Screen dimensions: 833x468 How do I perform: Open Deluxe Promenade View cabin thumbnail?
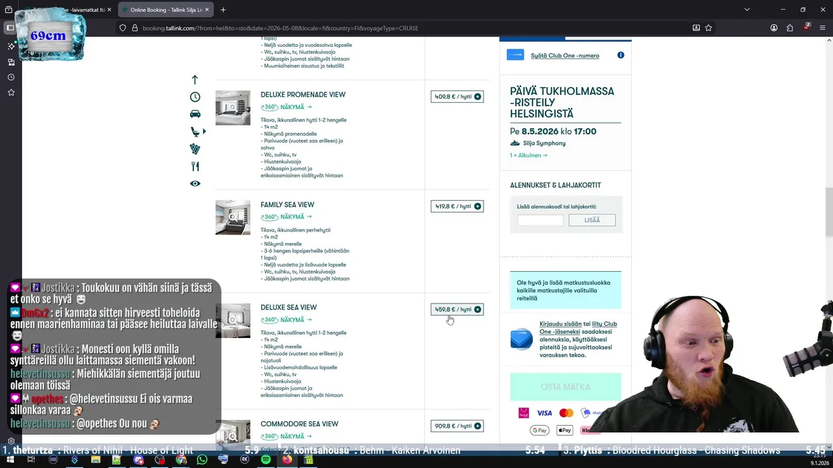[x=233, y=108]
